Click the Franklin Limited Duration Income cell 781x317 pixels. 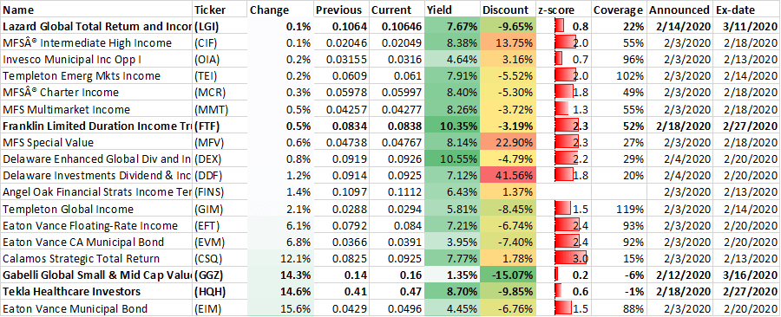pos(96,126)
